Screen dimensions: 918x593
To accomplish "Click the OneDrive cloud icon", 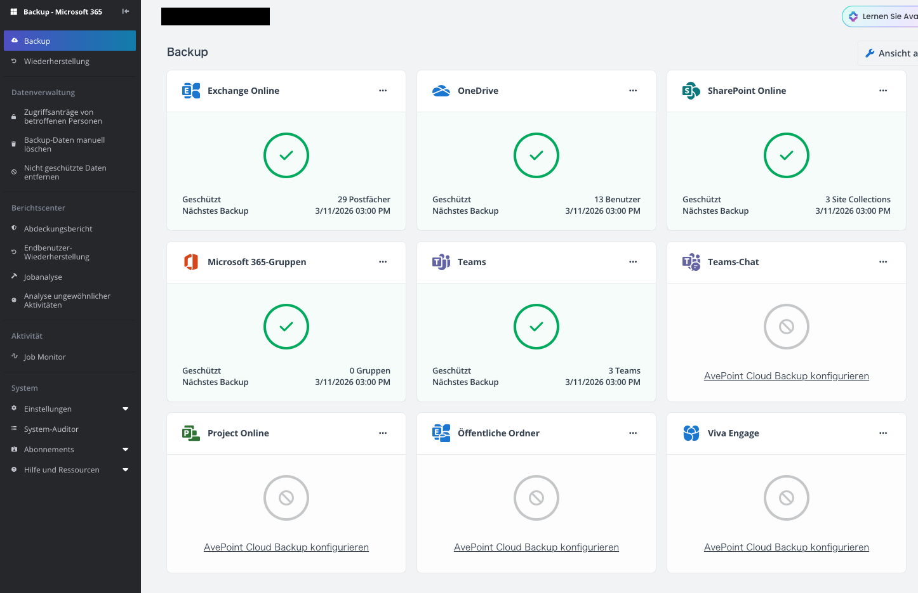I will [441, 91].
